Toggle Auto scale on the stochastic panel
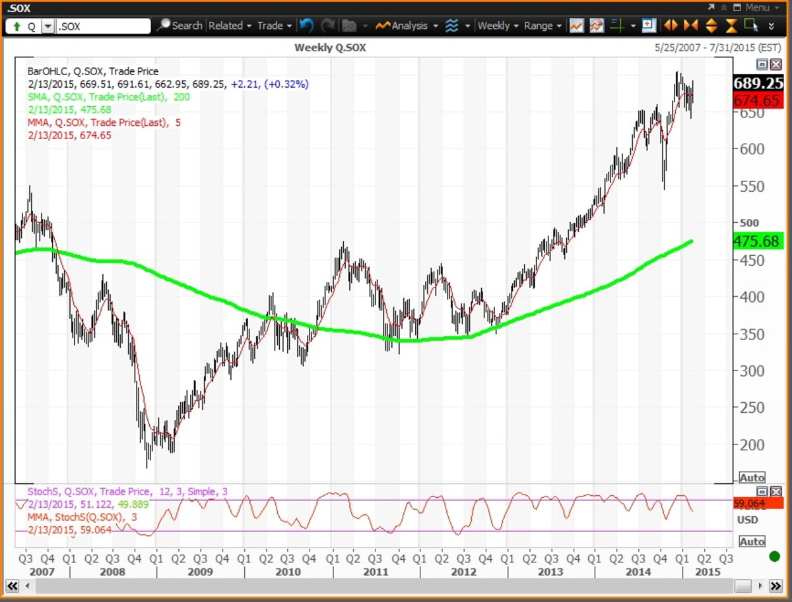 click(752, 541)
